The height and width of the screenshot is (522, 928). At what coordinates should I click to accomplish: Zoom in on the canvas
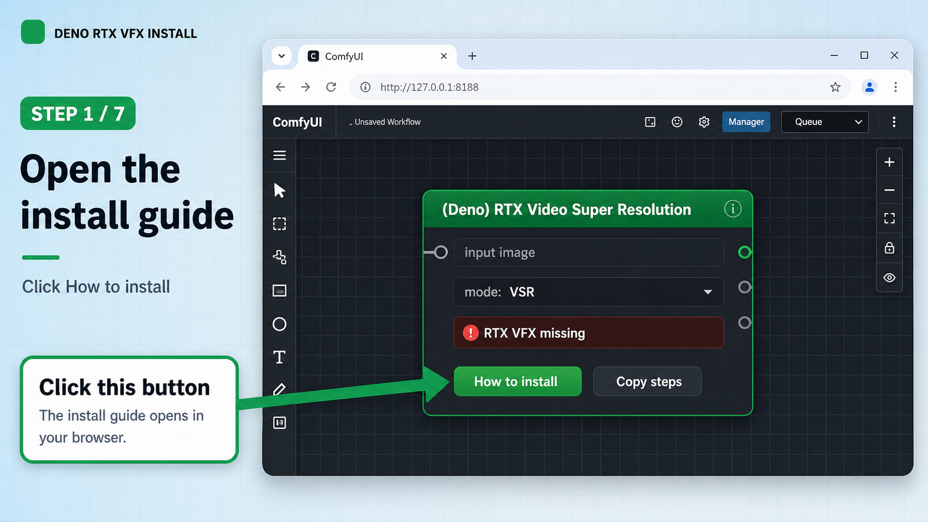pos(889,162)
